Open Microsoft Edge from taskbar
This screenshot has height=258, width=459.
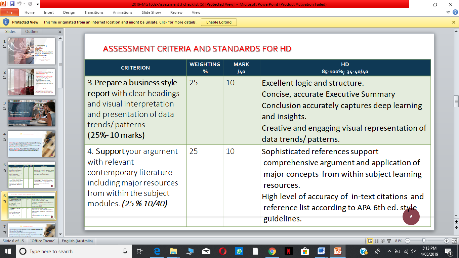point(157,251)
